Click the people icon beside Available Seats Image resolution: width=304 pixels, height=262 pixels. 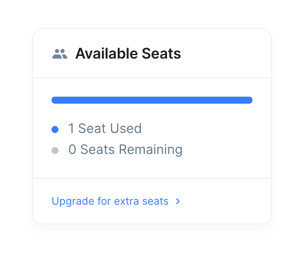tap(60, 54)
